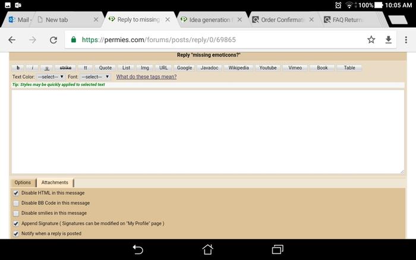Tap the browser back arrow
This screenshot has height=260, width=416.
[12, 40]
